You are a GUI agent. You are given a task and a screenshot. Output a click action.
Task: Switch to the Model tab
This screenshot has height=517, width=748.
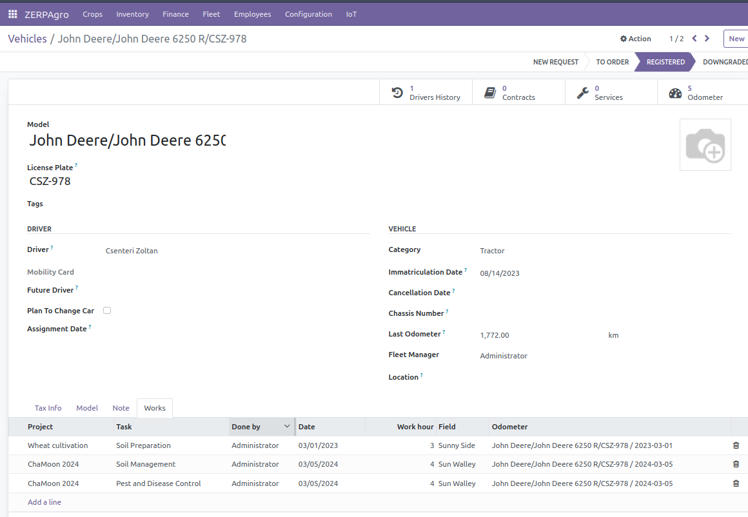pyautogui.click(x=87, y=408)
